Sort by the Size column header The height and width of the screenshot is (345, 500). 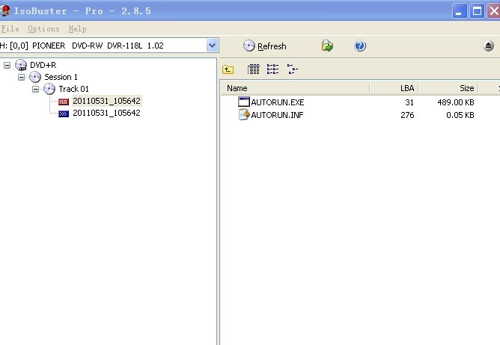[x=448, y=88]
